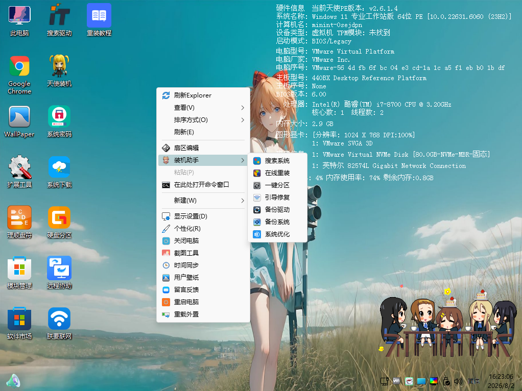Open 显示设置(D) from the context menu

point(203,216)
